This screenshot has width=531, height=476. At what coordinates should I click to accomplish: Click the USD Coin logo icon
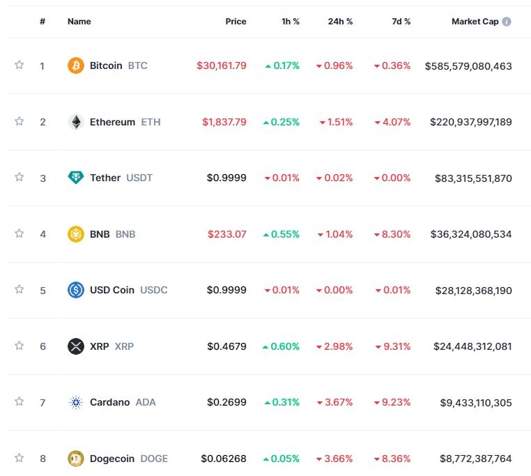75,290
